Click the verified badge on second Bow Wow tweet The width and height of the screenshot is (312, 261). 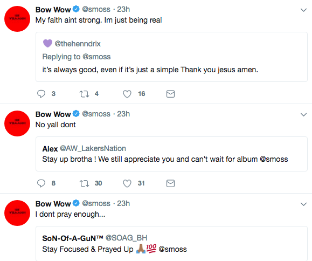(x=76, y=114)
